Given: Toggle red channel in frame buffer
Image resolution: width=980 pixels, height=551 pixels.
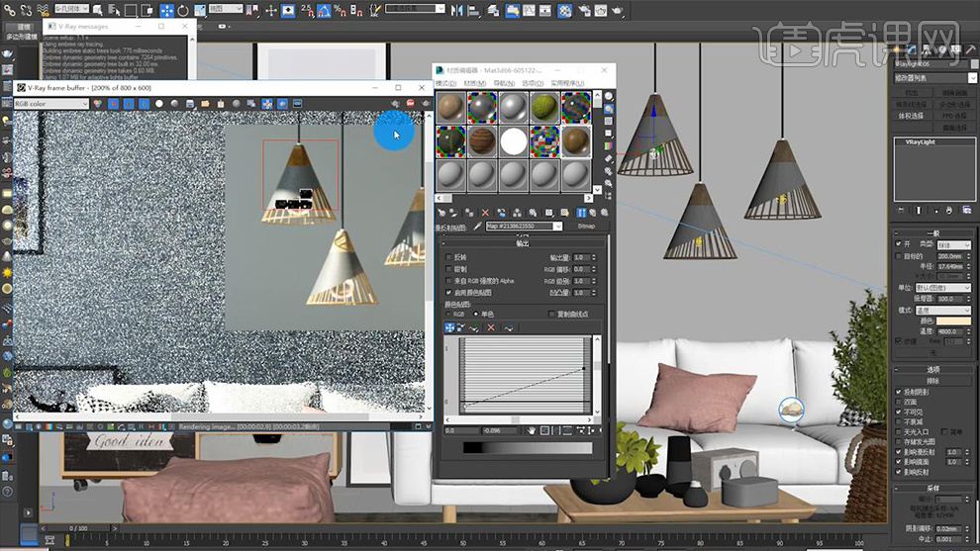Looking at the screenshot, I should tap(114, 104).
